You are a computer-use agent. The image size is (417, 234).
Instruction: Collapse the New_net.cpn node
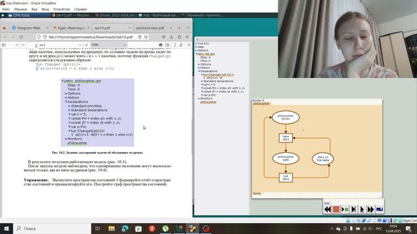[196, 54]
